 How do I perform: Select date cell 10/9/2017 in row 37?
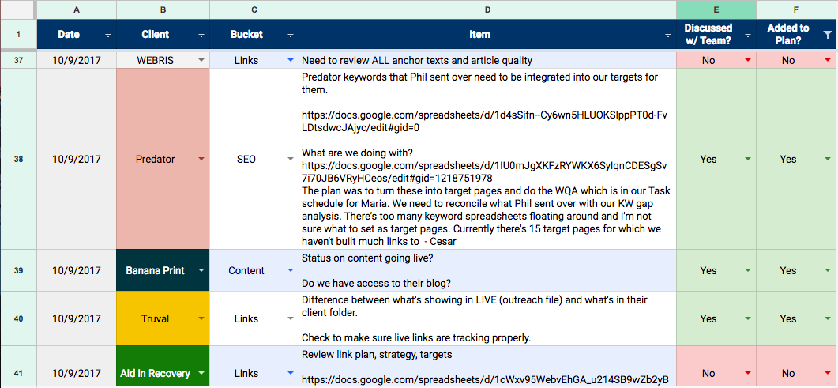[77, 60]
